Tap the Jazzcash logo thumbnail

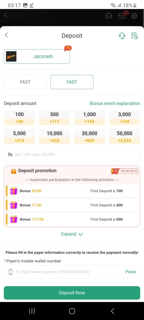click(x=11, y=56)
